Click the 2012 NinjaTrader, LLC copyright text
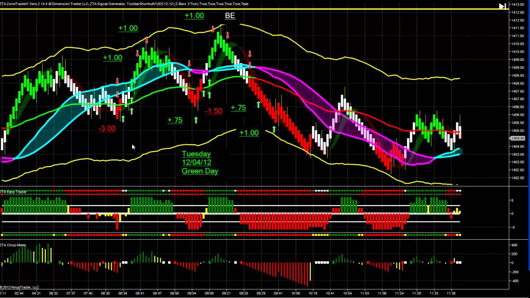Image resolution: width=530 pixels, height=298 pixels. pyautogui.click(x=19, y=287)
